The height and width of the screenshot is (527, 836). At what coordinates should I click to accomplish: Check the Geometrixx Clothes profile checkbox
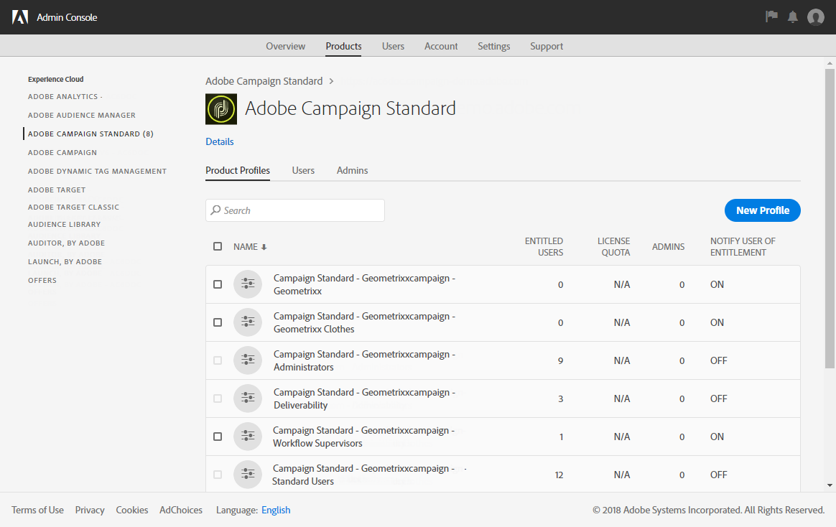click(x=218, y=322)
